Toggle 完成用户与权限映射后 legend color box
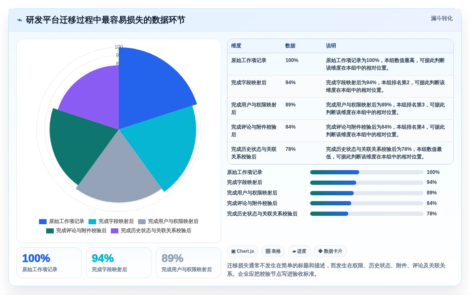Screen dimensions: 470x295 142,221
